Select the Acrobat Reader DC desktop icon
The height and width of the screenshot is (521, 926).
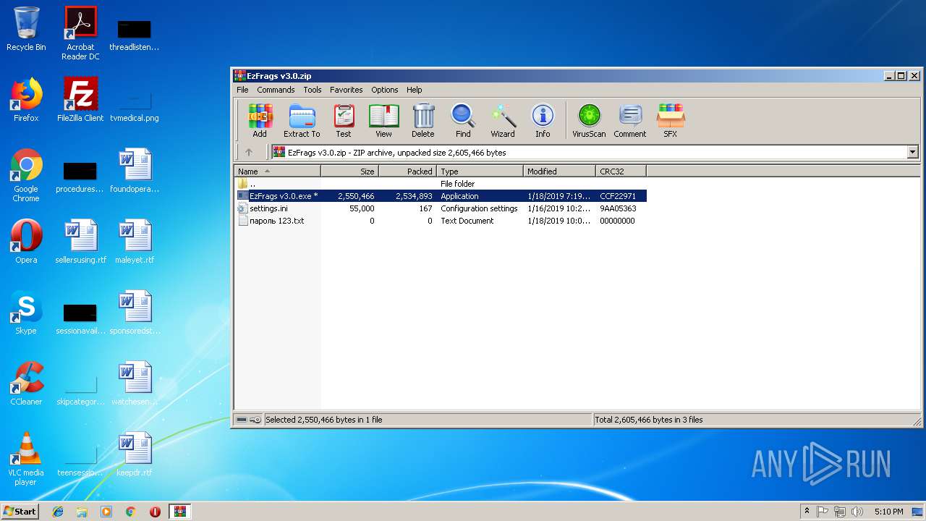tap(80, 33)
